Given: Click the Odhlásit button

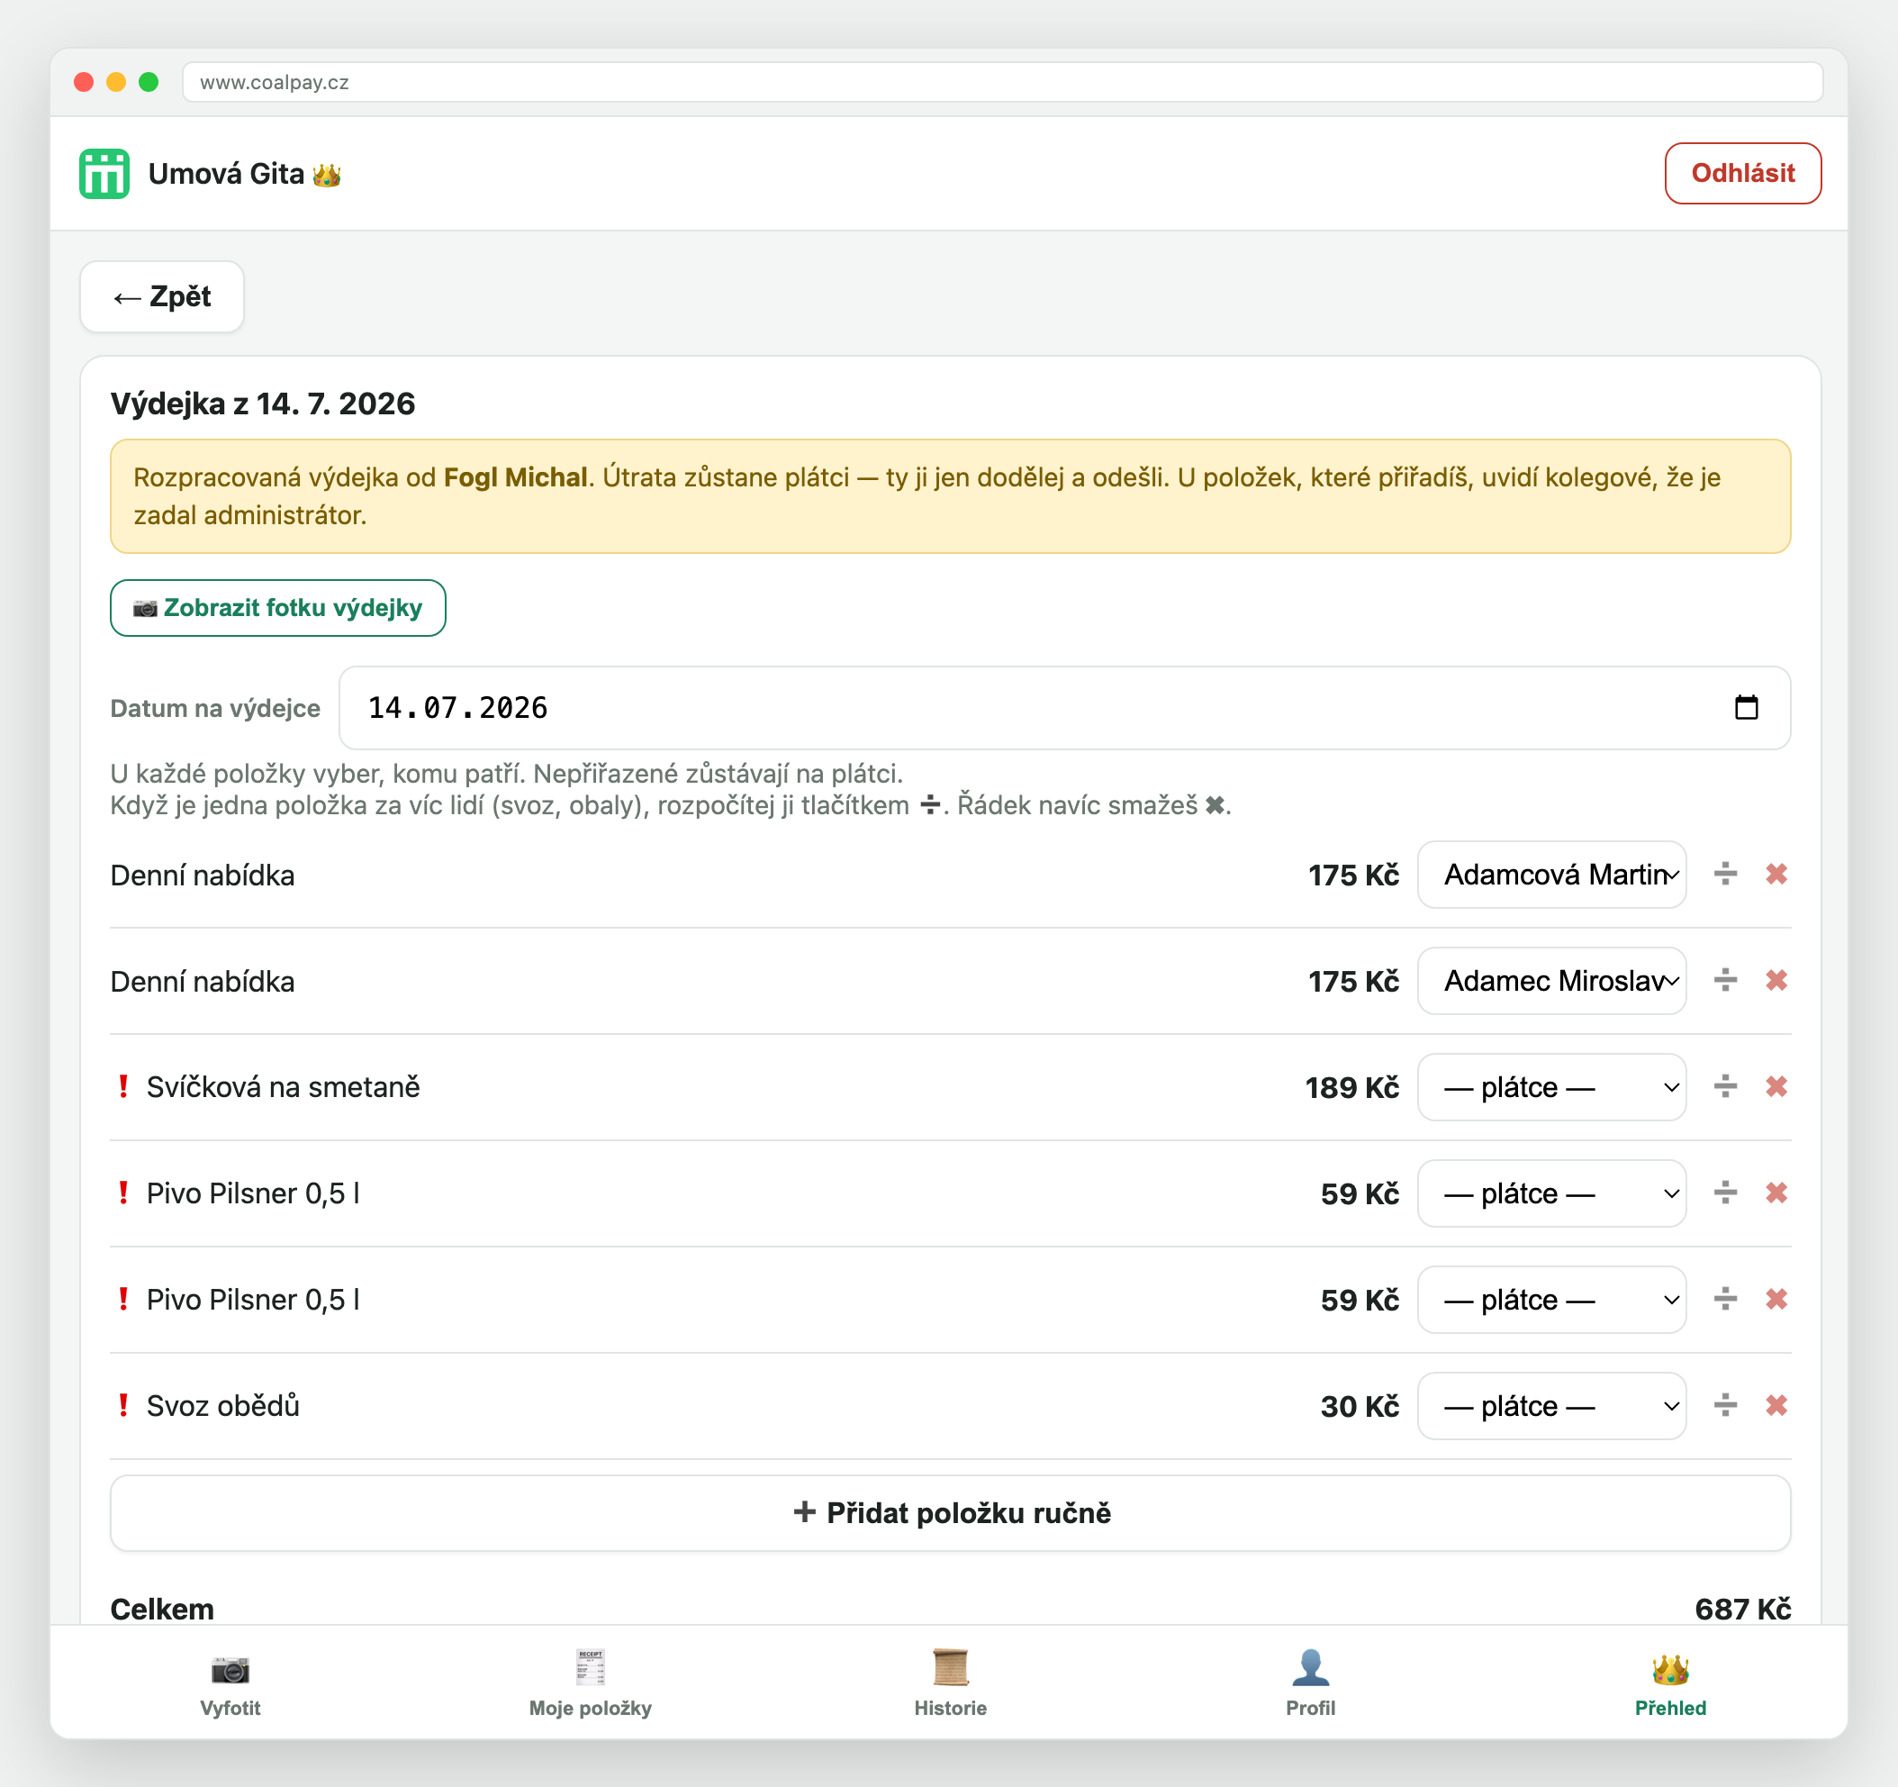Looking at the screenshot, I should (1742, 174).
